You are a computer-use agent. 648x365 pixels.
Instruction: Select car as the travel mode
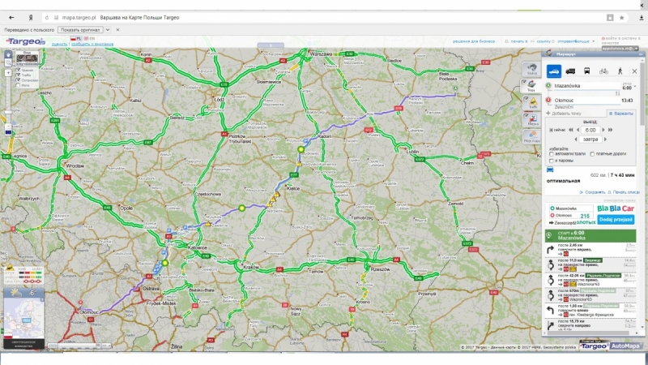554,71
